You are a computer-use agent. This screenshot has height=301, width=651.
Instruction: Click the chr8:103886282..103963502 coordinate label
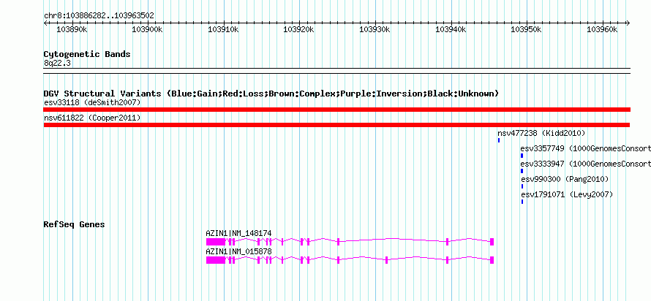pyautogui.click(x=99, y=16)
